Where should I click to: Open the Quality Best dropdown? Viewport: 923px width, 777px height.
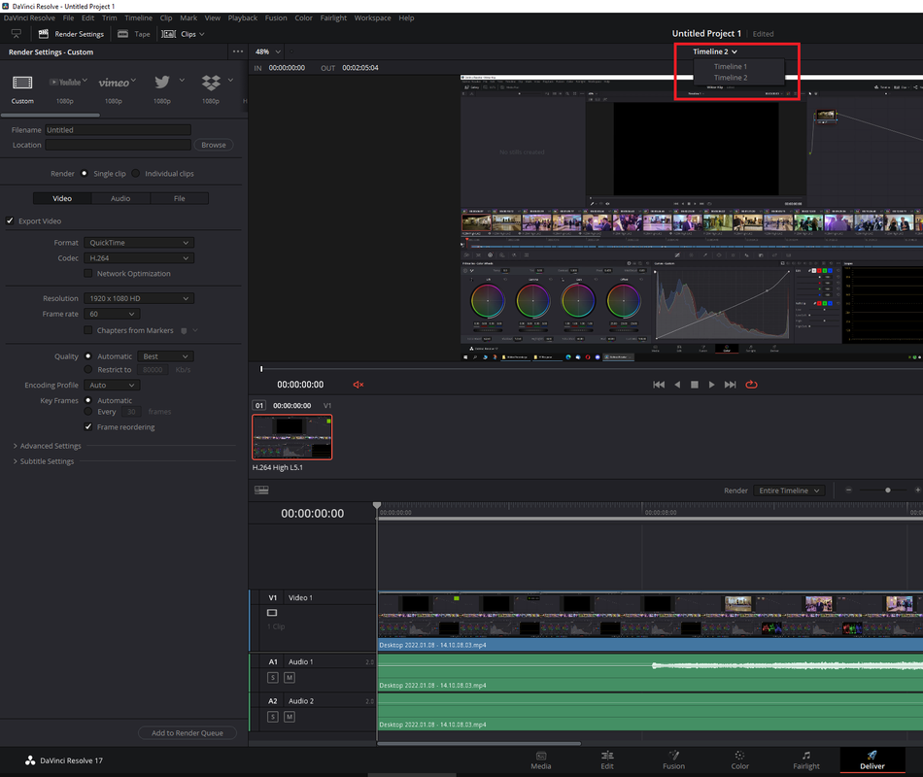point(165,356)
